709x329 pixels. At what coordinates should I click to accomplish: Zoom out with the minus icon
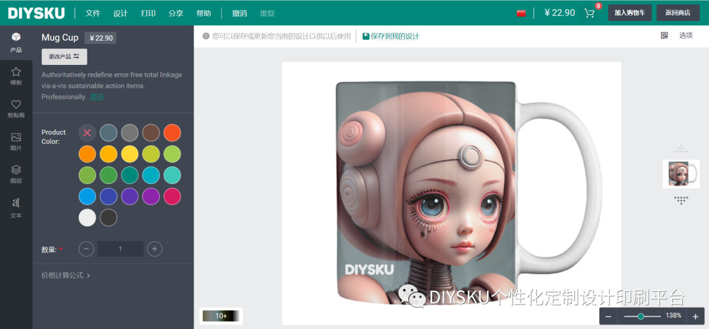pyautogui.click(x=608, y=317)
